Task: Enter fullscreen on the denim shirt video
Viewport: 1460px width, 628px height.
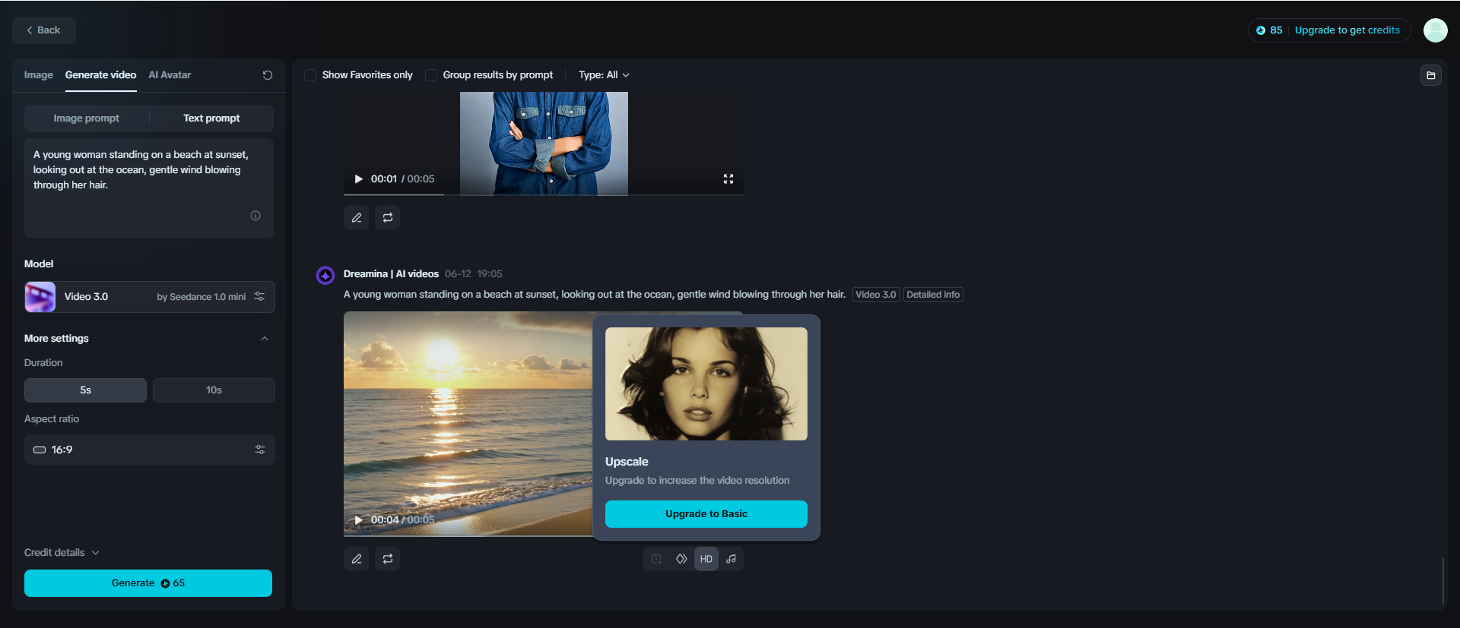Action: [x=728, y=179]
